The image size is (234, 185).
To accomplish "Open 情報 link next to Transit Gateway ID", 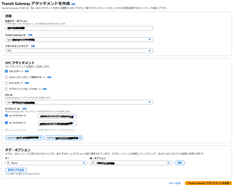I will 30,35.
